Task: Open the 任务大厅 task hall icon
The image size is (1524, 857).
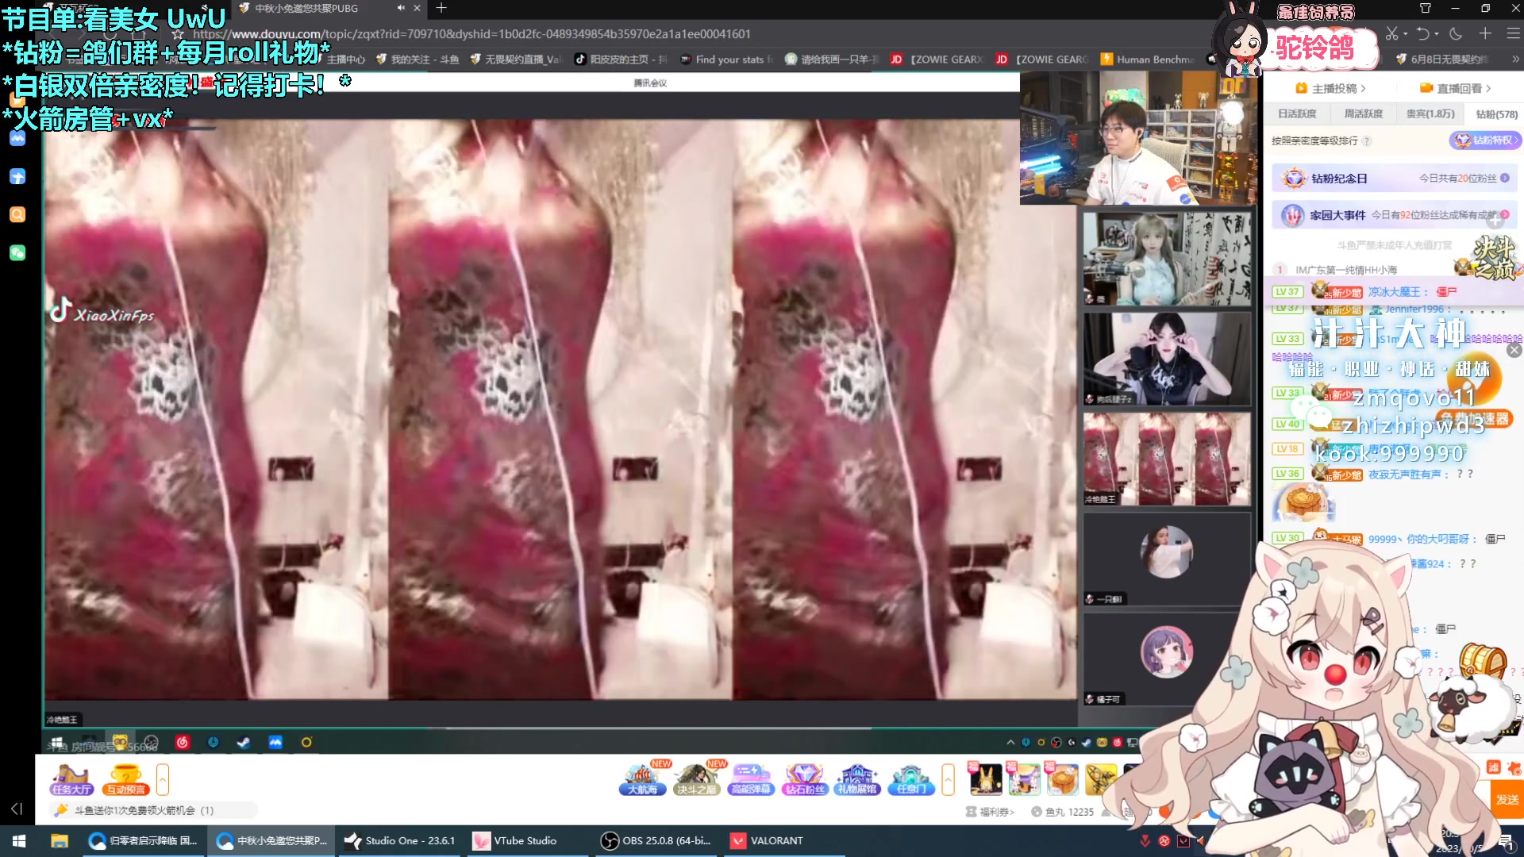Action: [x=71, y=779]
